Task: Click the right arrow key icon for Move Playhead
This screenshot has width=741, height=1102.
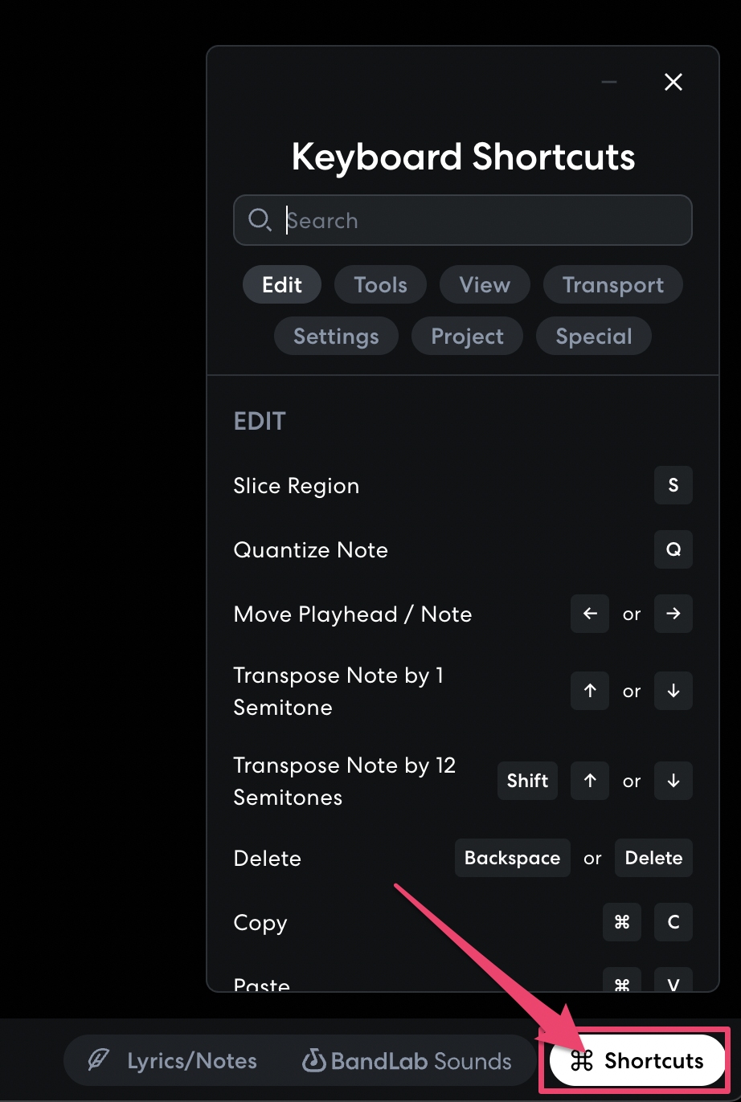Action: tap(673, 614)
